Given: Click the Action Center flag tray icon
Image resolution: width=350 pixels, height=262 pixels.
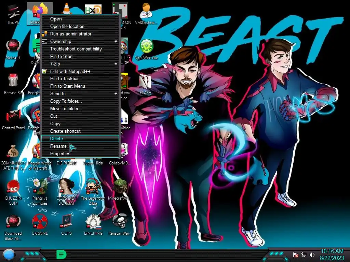Looking at the screenshot, I should 296,254.
